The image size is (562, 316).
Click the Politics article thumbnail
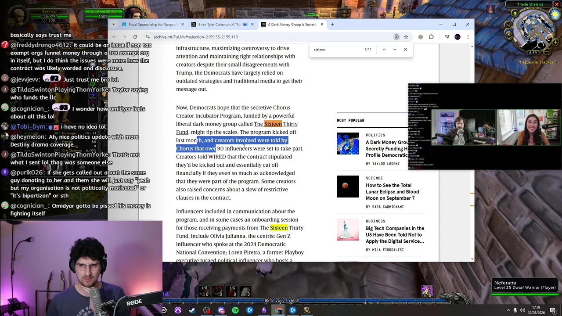click(x=348, y=144)
